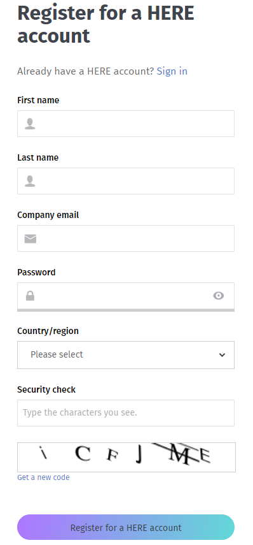This screenshot has width=253, height=545.
Task: Focus the First name input field
Action: point(126,124)
